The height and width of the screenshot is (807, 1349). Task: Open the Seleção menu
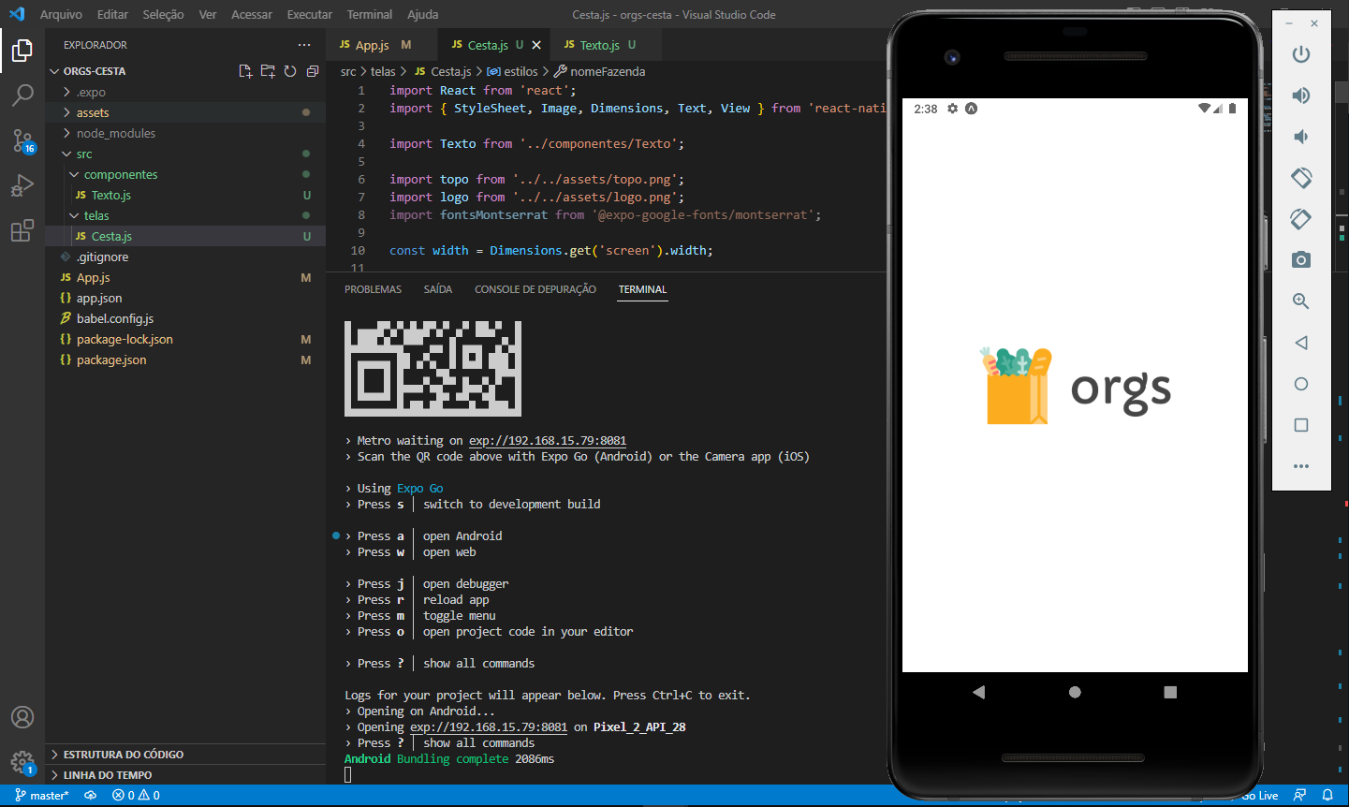point(163,15)
